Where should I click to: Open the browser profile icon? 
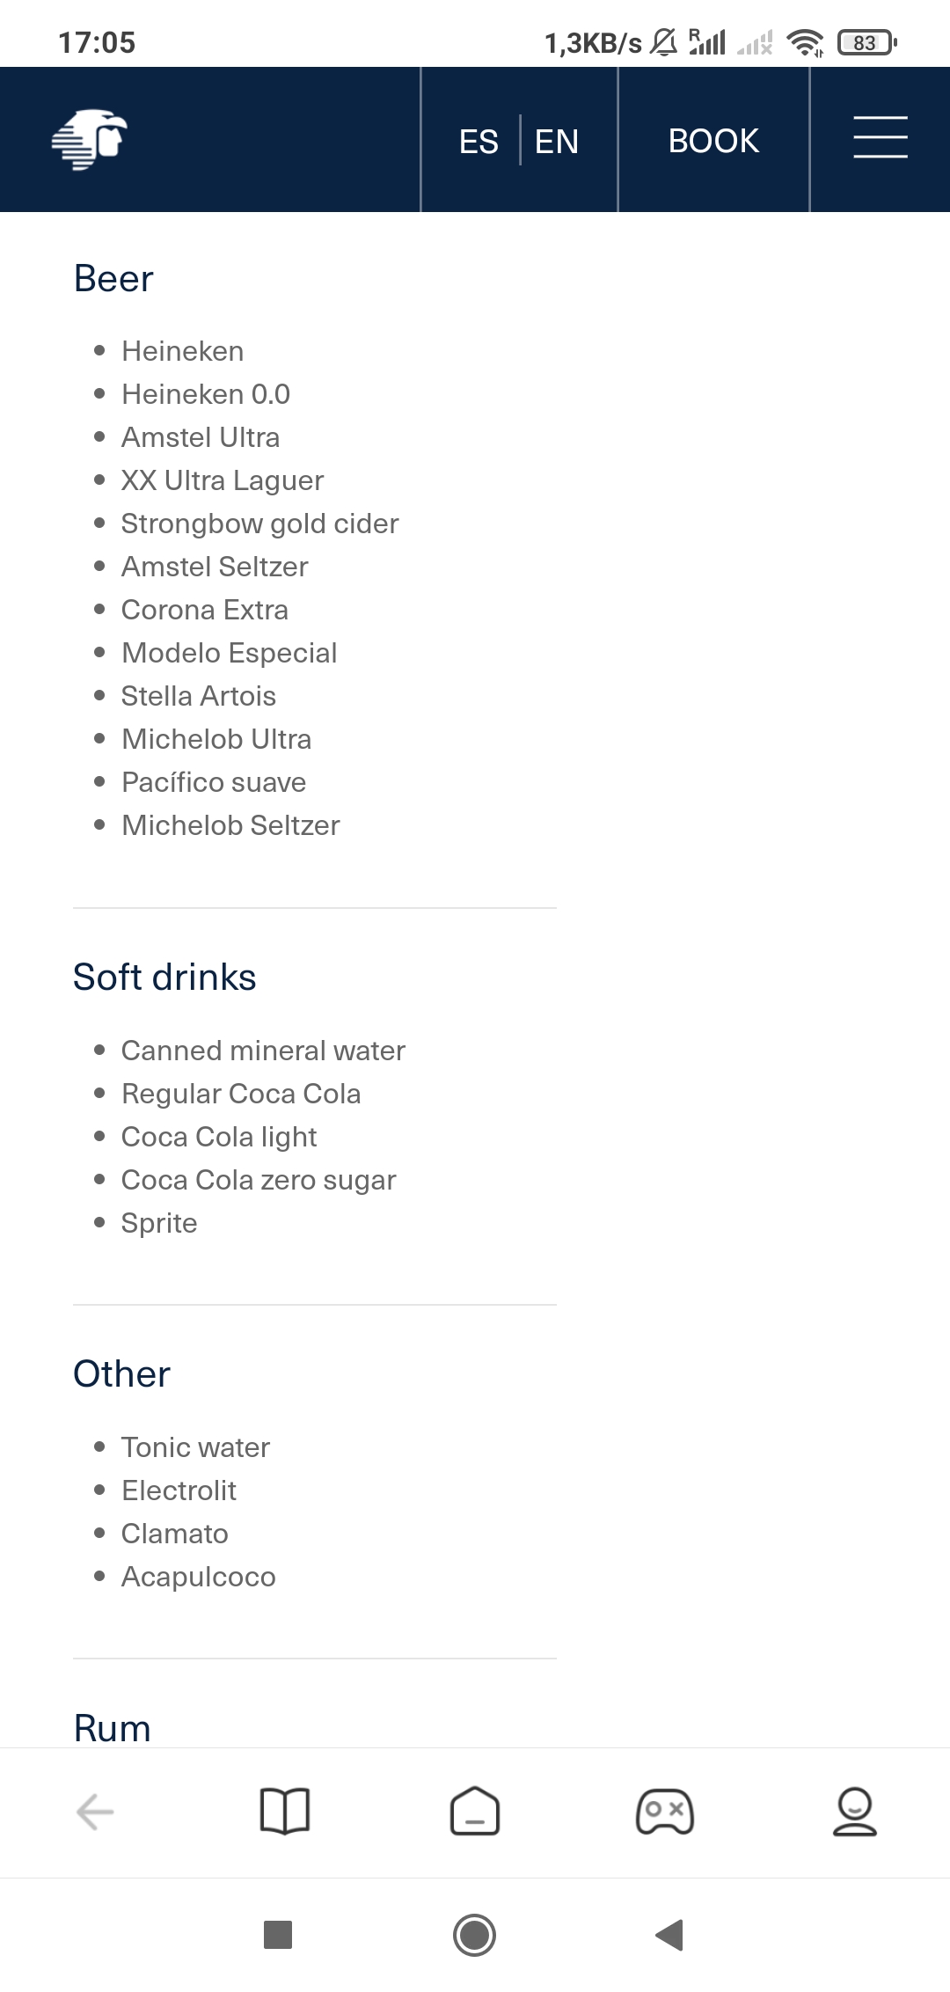854,1812
